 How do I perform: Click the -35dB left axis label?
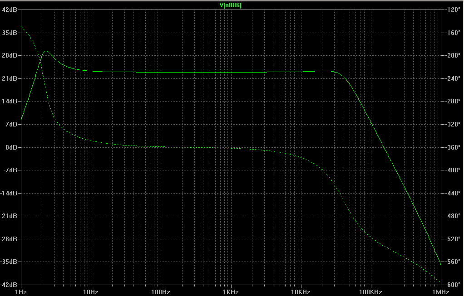point(9,262)
